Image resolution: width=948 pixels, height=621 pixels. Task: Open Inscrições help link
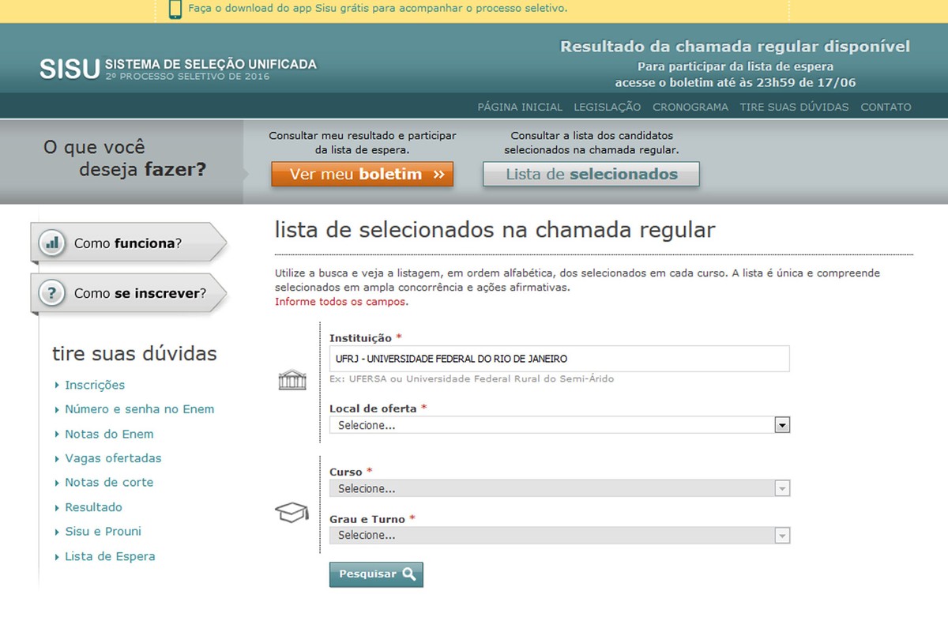(95, 385)
